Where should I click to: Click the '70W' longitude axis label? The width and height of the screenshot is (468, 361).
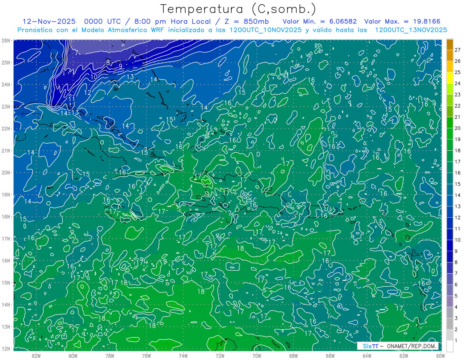[x=257, y=355]
